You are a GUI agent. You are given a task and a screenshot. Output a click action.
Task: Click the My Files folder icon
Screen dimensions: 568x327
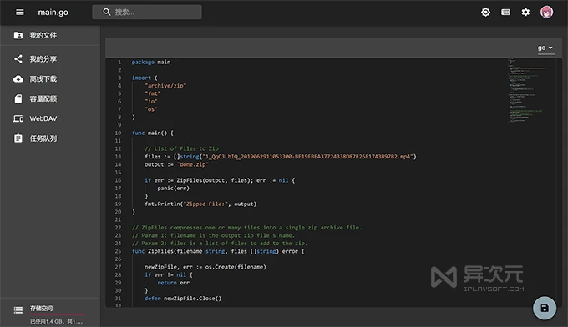point(18,35)
